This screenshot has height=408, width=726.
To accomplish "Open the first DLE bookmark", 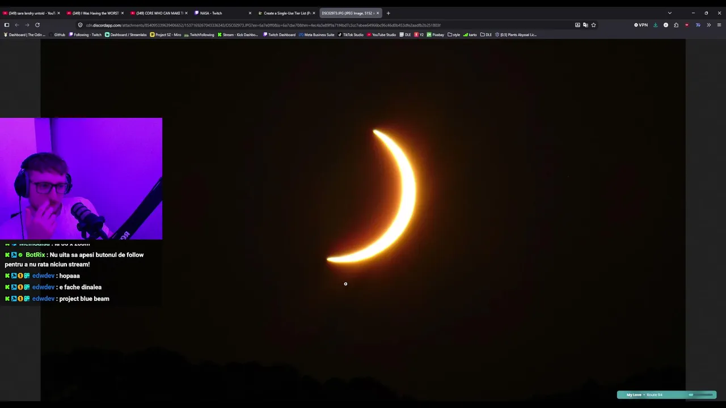I will 405,35.
